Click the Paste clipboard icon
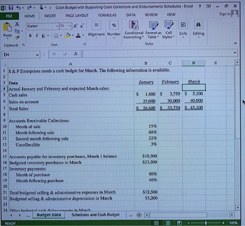The width and height of the screenshot is (245, 226). pos(7,27)
